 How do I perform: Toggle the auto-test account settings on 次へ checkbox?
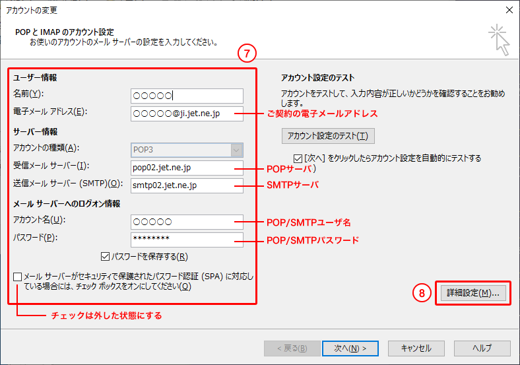click(x=298, y=158)
